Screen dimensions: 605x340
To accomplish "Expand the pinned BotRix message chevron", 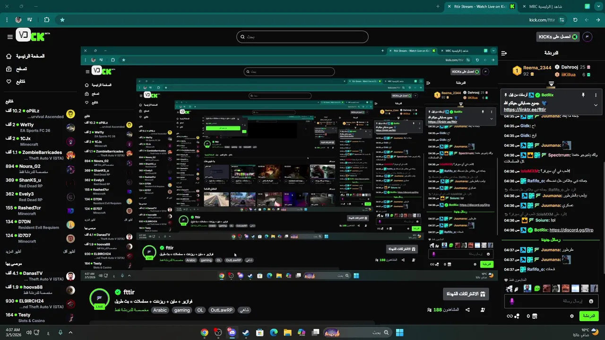I will (596, 105).
